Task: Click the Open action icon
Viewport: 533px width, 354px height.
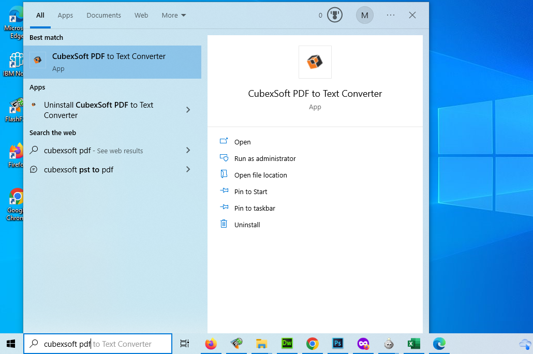Action: click(x=224, y=141)
